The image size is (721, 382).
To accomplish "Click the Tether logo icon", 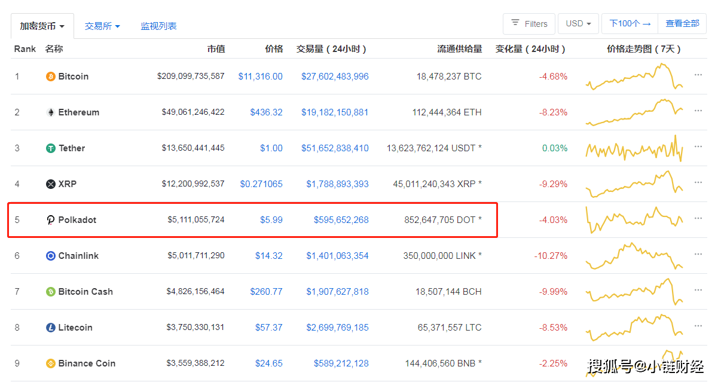I will coord(51,148).
